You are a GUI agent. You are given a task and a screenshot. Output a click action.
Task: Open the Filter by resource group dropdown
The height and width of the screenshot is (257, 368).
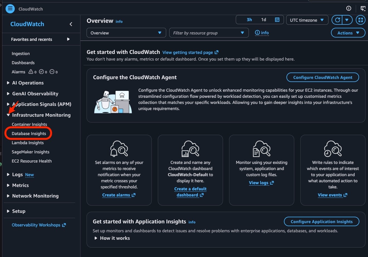click(x=209, y=33)
